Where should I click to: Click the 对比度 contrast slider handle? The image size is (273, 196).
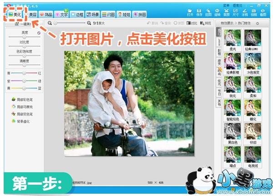click(x=24, y=46)
